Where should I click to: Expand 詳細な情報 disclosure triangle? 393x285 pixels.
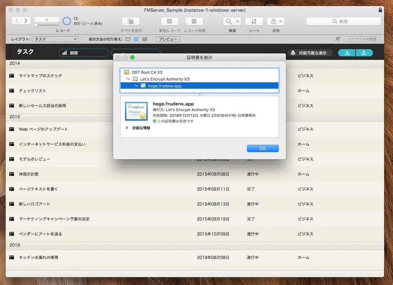pos(127,128)
